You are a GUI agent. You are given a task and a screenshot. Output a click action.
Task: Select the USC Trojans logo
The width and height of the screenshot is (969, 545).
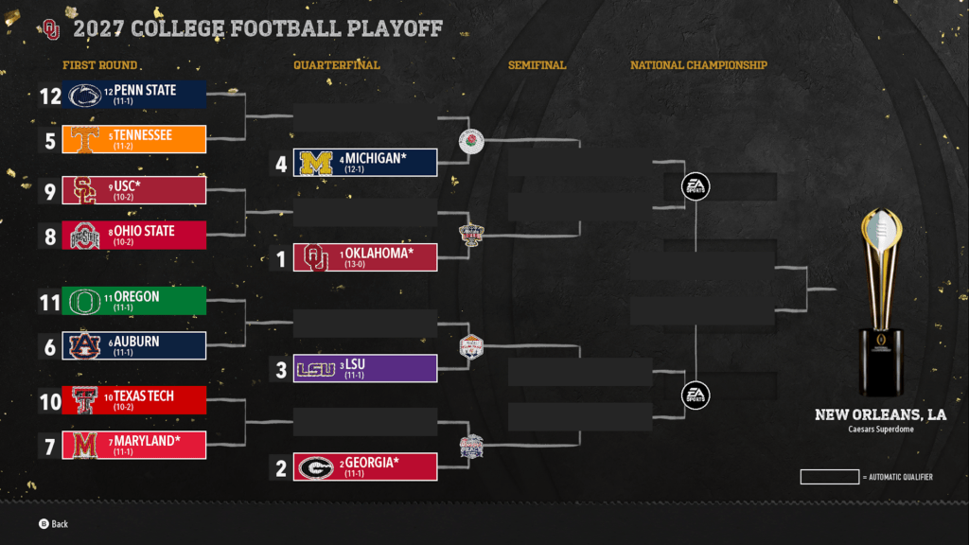[x=86, y=190]
